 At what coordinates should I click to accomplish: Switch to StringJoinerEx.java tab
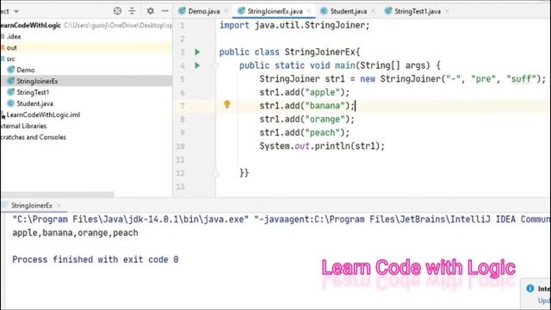275,11
